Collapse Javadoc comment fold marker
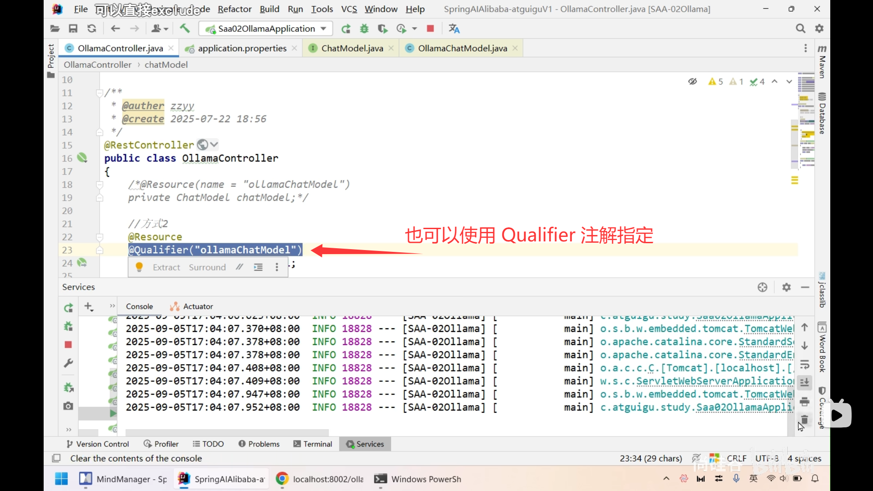The image size is (873, 491). point(100,93)
